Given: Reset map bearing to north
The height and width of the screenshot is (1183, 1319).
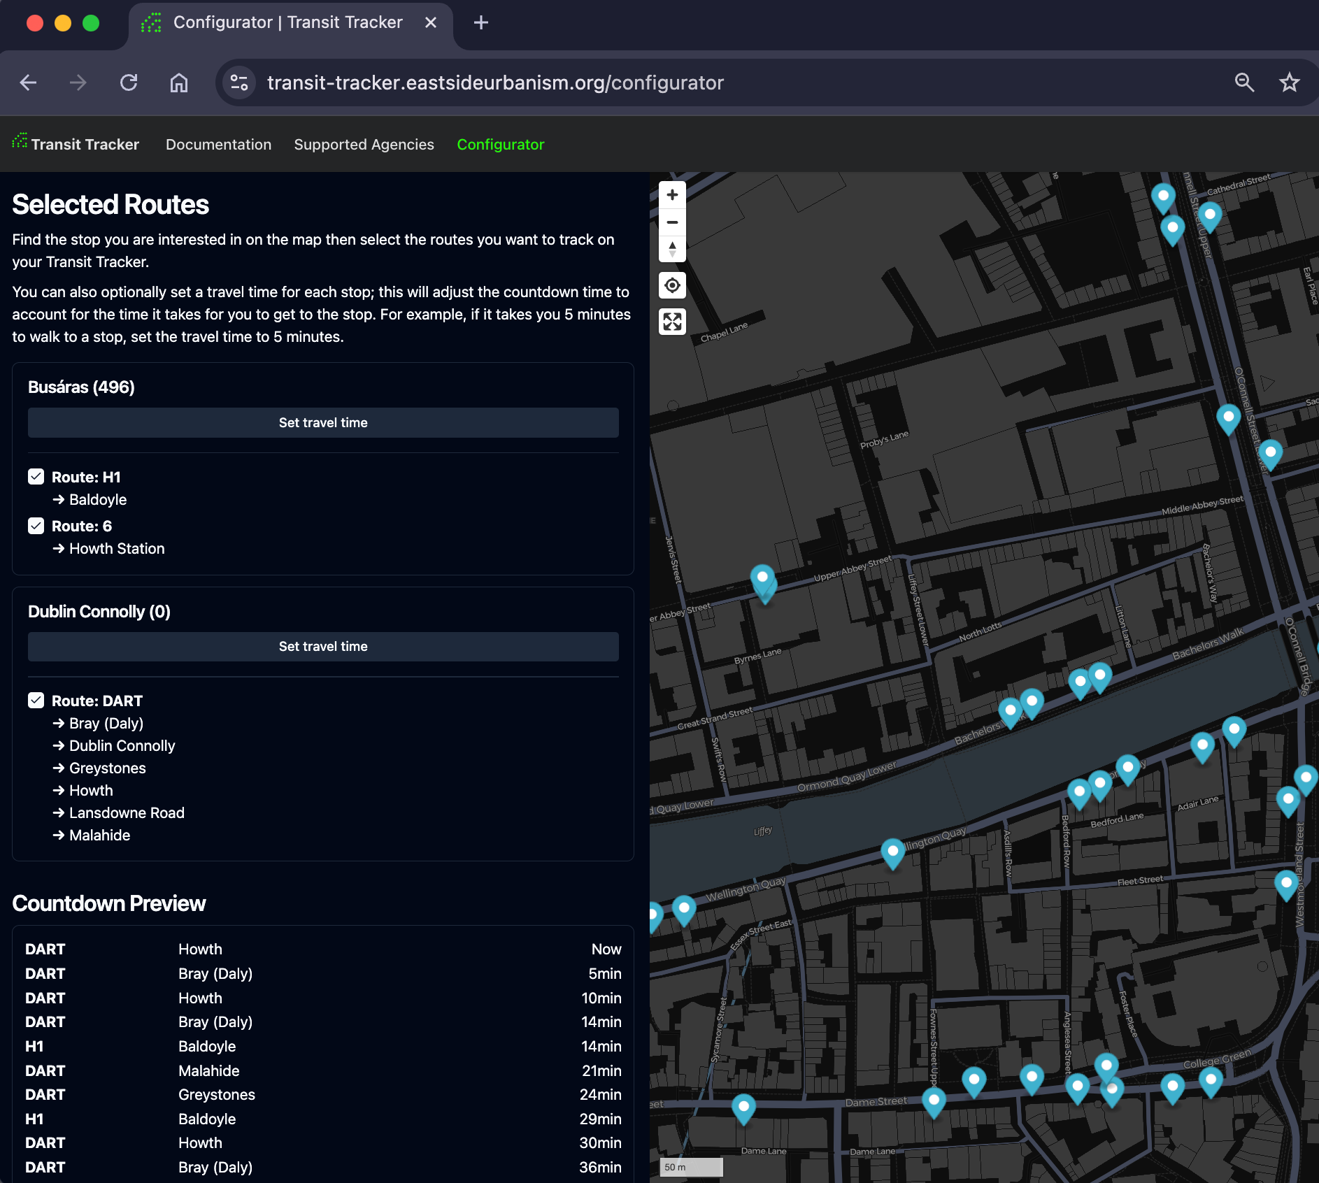Looking at the screenshot, I should [x=672, y=249].
